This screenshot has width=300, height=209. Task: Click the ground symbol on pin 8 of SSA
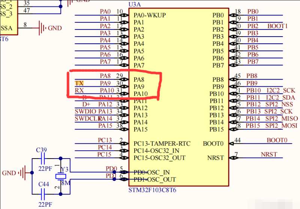[42, 28]
